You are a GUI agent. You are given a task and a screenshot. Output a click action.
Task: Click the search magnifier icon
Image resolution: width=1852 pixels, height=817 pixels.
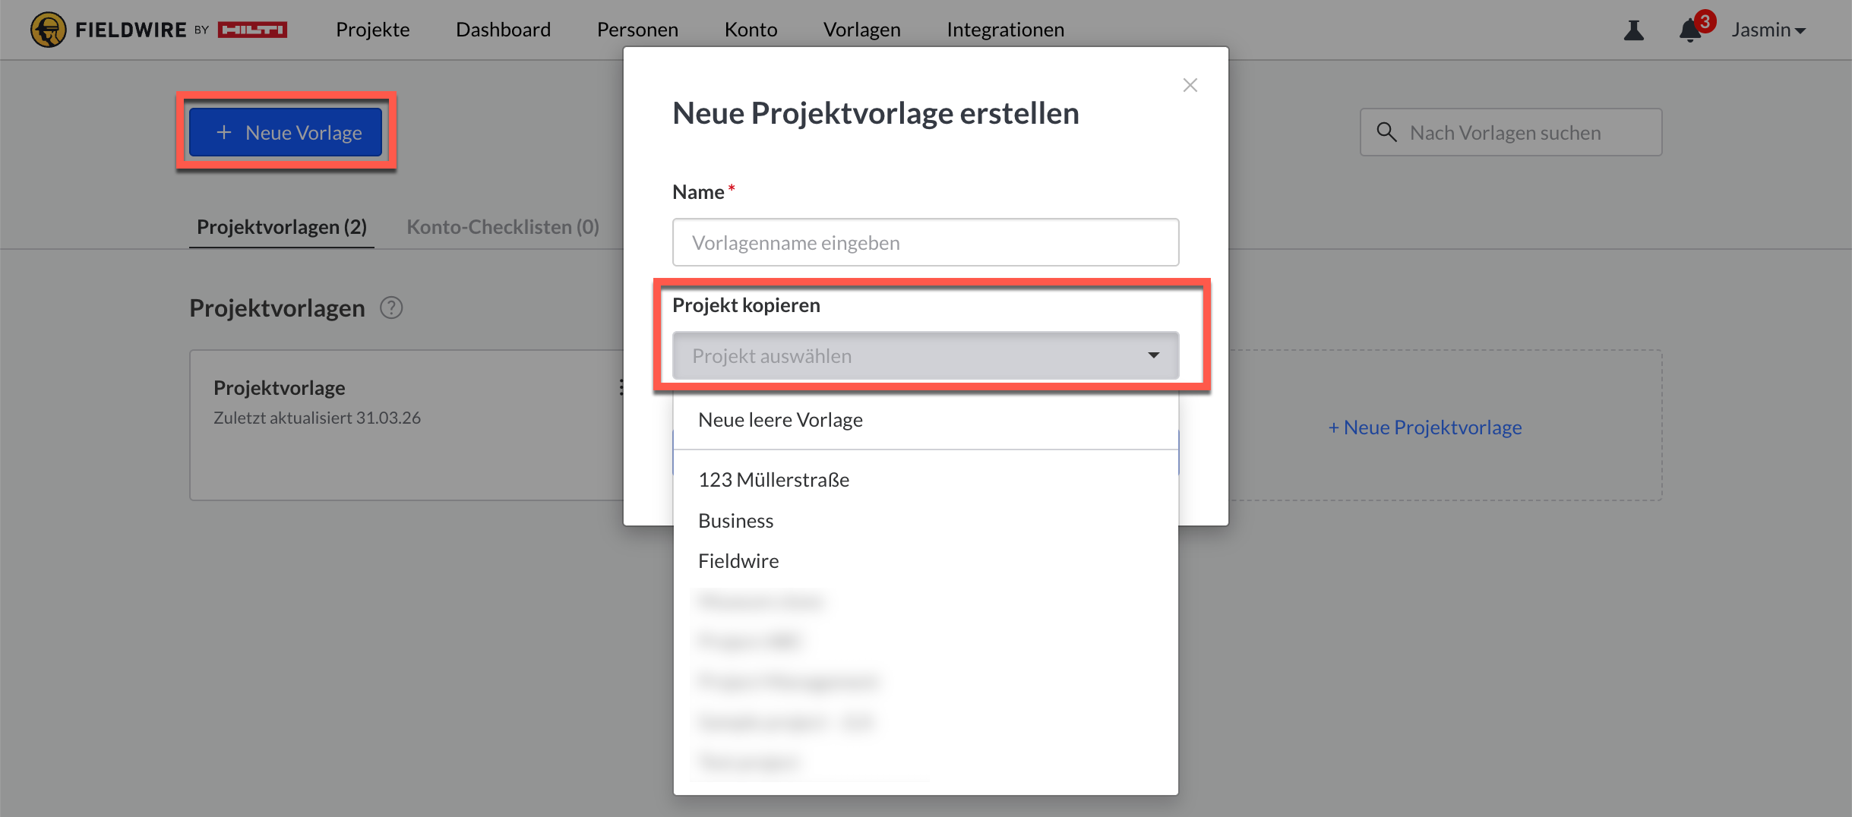point(1386,132)
